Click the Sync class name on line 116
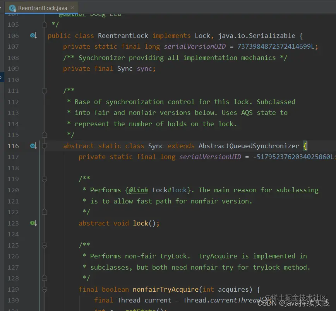This screenshot has height=311, width=336. coord(156,146)
